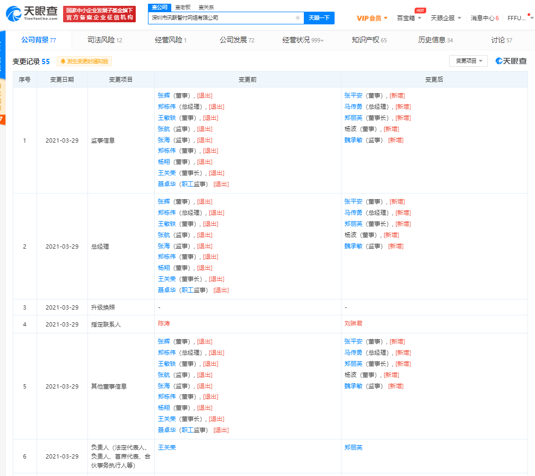Open 消息中心 notifications
The width and height of the screenshot is (535, 476).
coord(485,18)
